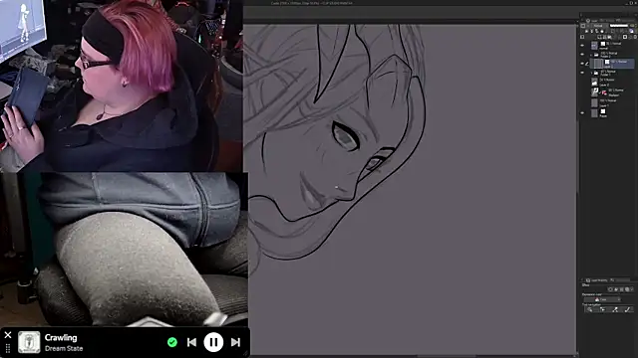Click the Change layer color icon
This screenshot has width=638, height=358.
[x=631, y=31]
